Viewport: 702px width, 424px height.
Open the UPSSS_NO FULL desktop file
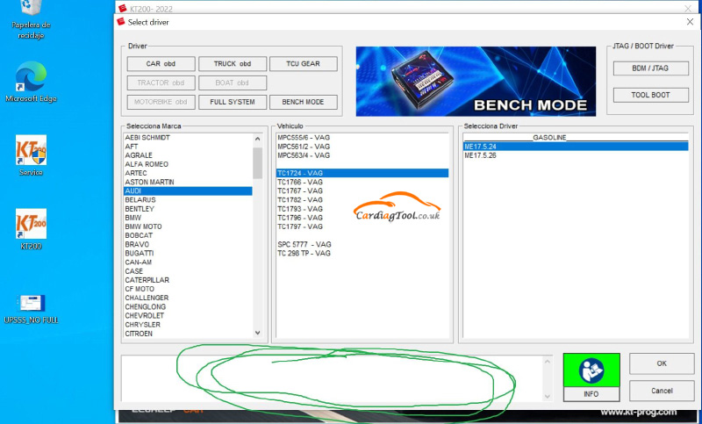(x=31, y=304)
